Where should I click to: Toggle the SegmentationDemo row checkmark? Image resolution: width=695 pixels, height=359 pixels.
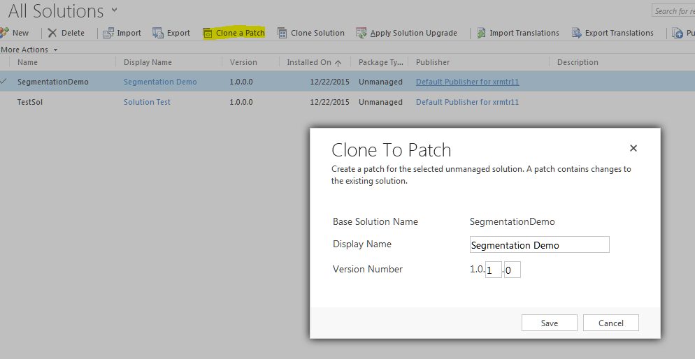(x=3, y=82)
